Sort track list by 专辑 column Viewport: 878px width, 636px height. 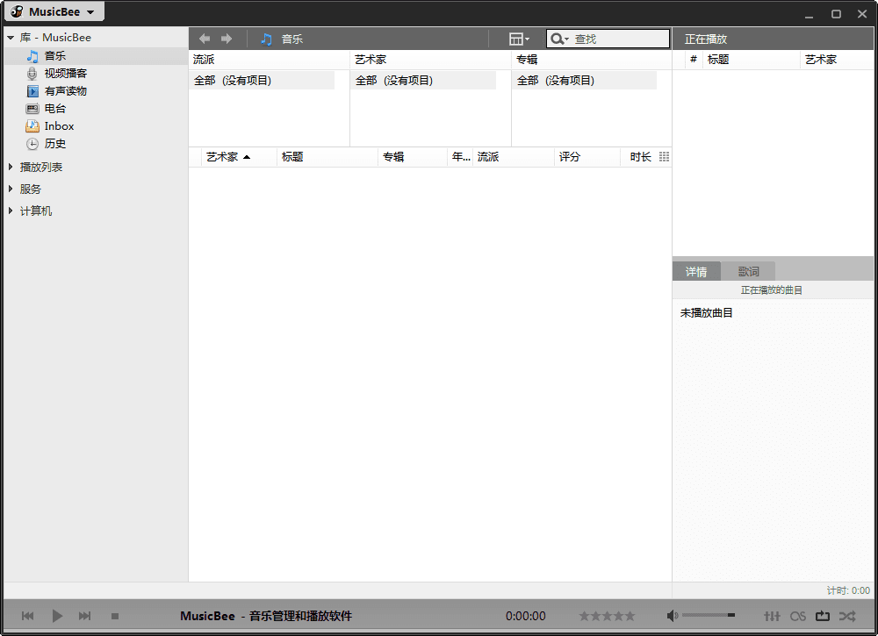[x=413, y=157]
